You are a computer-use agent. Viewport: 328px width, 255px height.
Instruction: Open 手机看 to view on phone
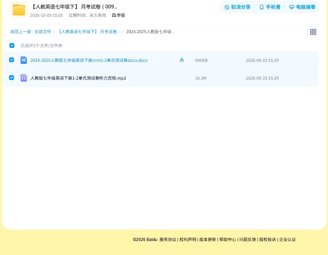pos(270,7)
